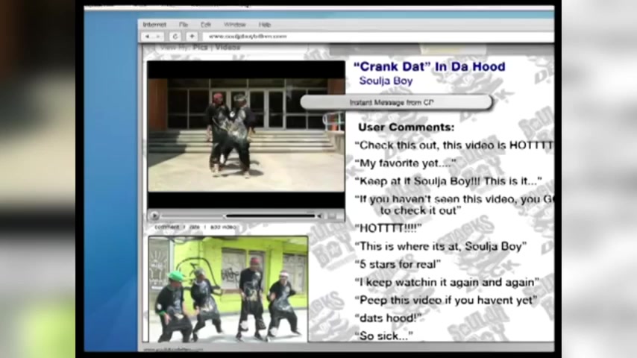This screenshot has height=358, width=637.
Task: Open the Help menu
Action: (265, 25)
